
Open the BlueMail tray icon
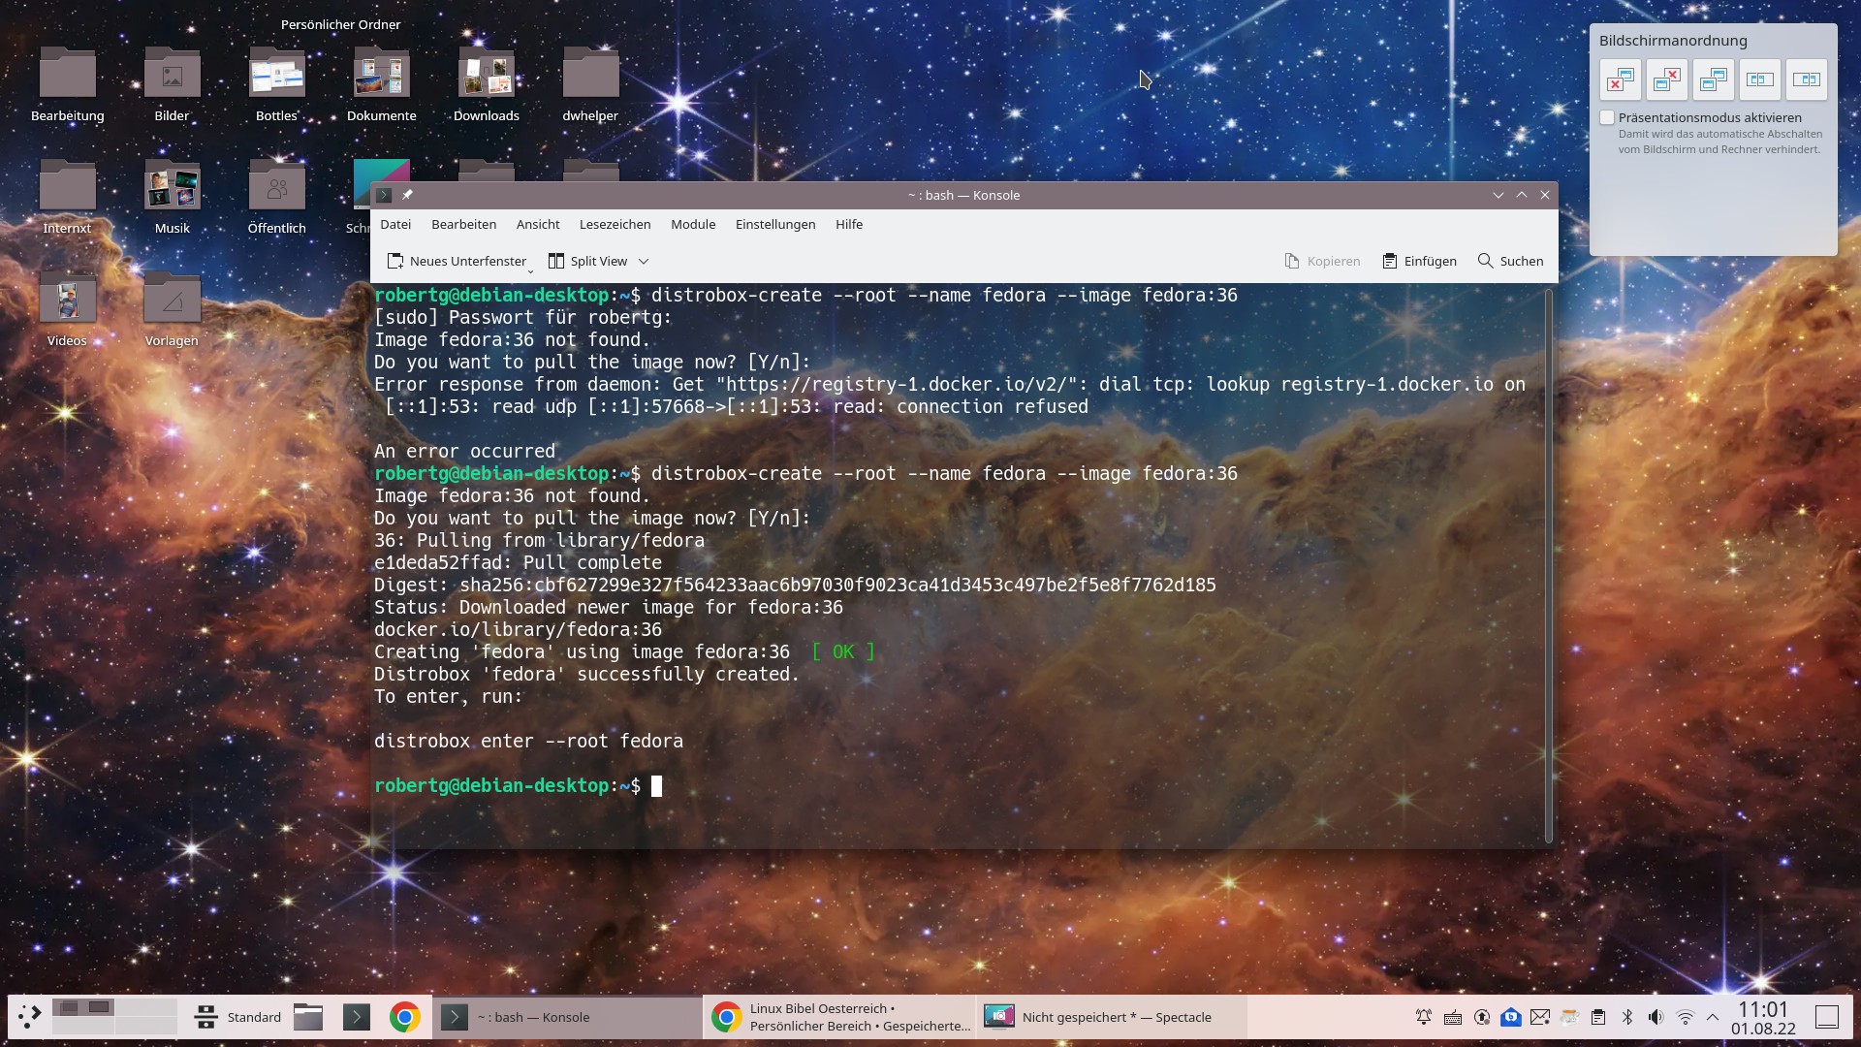click(x=1511, y=1017)
